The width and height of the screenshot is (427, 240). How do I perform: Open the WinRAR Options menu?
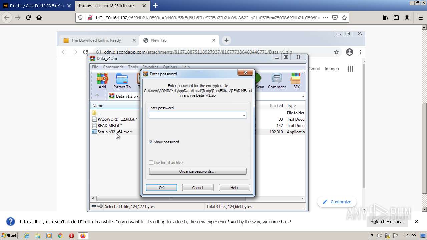click(x=170, y=67)
